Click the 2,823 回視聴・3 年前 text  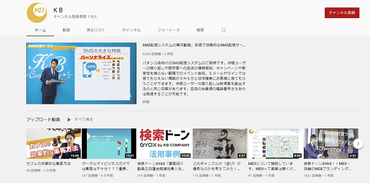[x=158, y=54]
